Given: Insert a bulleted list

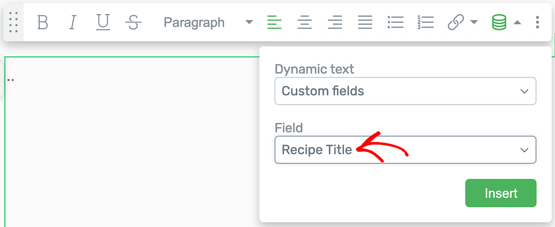Looking at the screenshot, I should 396,23.
